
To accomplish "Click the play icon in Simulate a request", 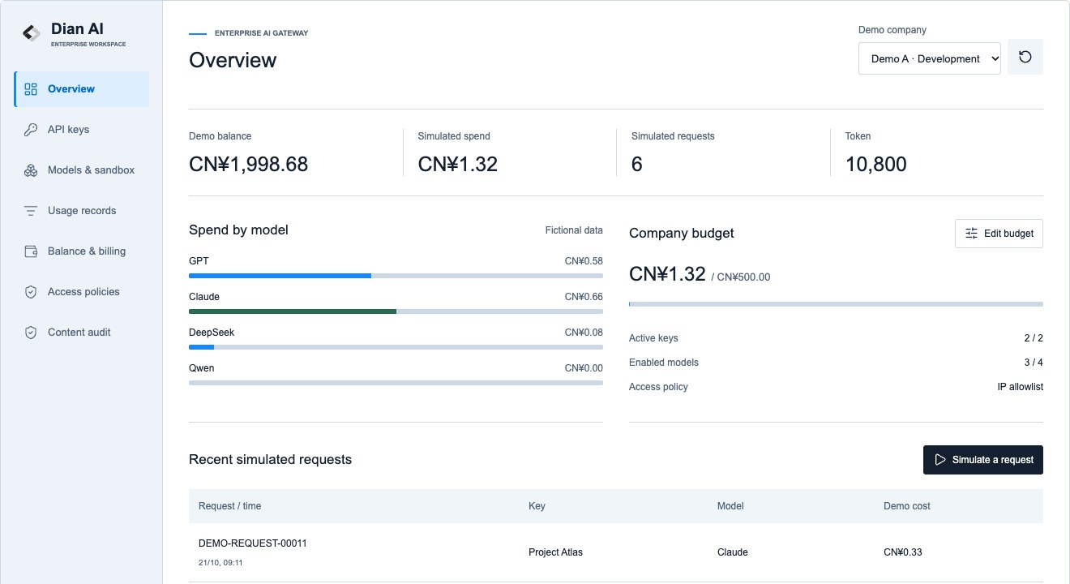I will (x=940, y=460).
